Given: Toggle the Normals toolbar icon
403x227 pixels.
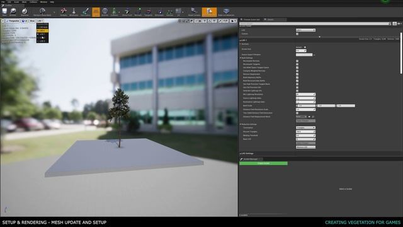Looking at the screenshot, I should 138,12.
